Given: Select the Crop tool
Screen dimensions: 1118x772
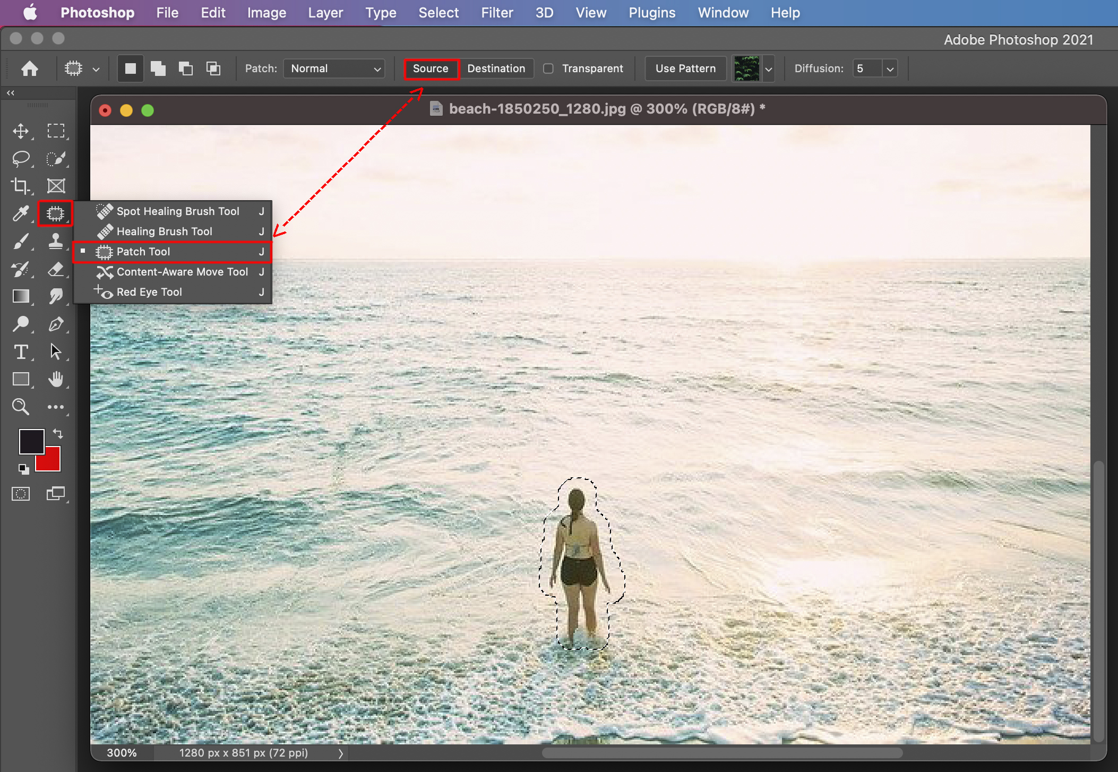Looking at the screenshot, I should [21, 186].
